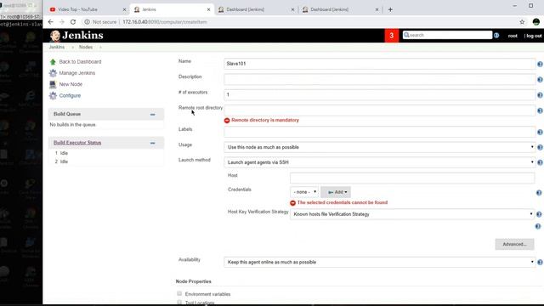The width and height of the screenshot is (544, 306).
Task: Open the Manage Jenkins link
Action: coord(77,73)
